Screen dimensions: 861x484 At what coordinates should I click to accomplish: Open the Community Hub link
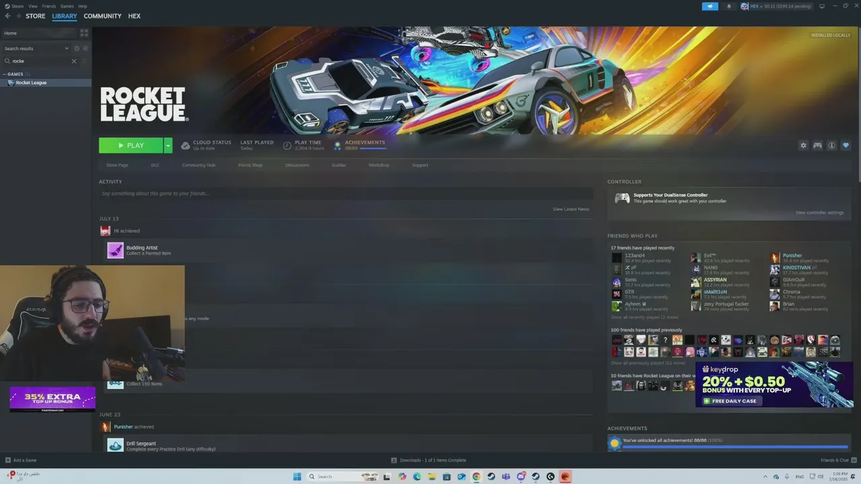(x=198, y=165)
